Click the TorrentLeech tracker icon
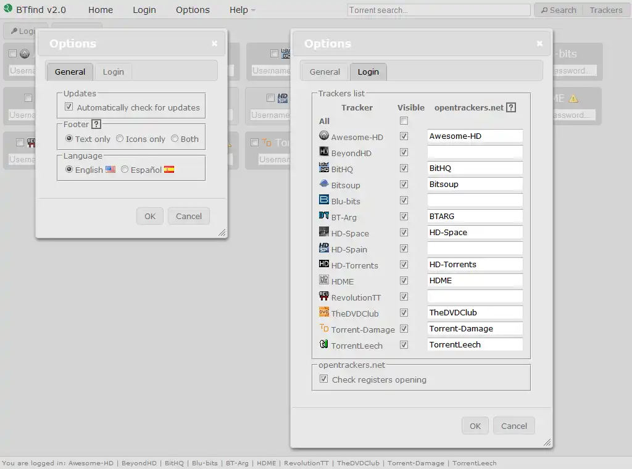 click(x=323, y=344)
